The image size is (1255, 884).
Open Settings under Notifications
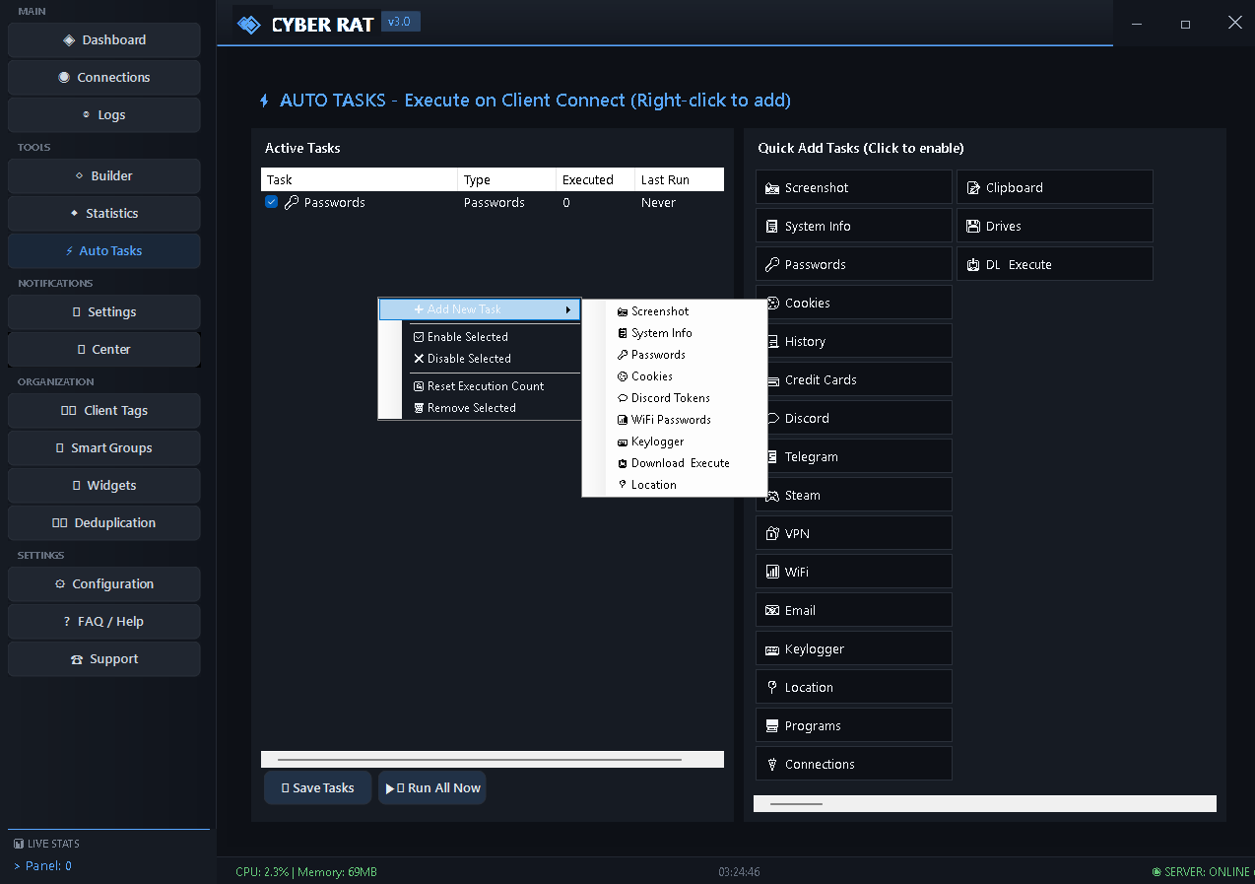[x=104, y=312]
